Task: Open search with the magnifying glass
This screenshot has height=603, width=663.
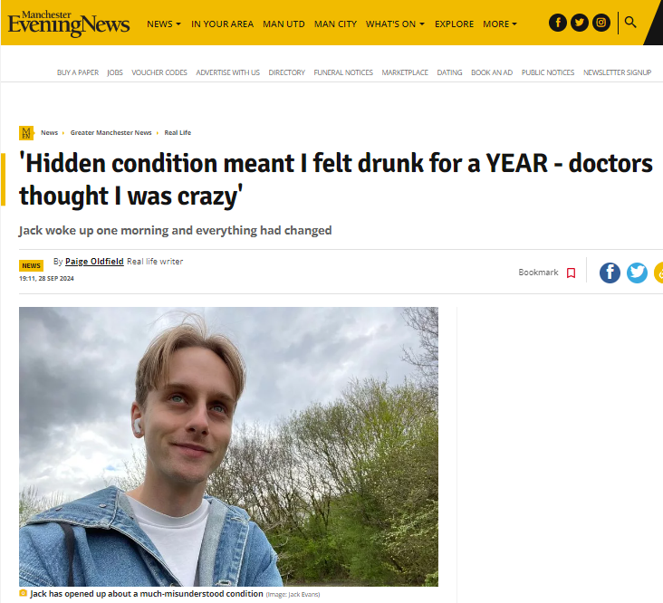Action: 630,22
